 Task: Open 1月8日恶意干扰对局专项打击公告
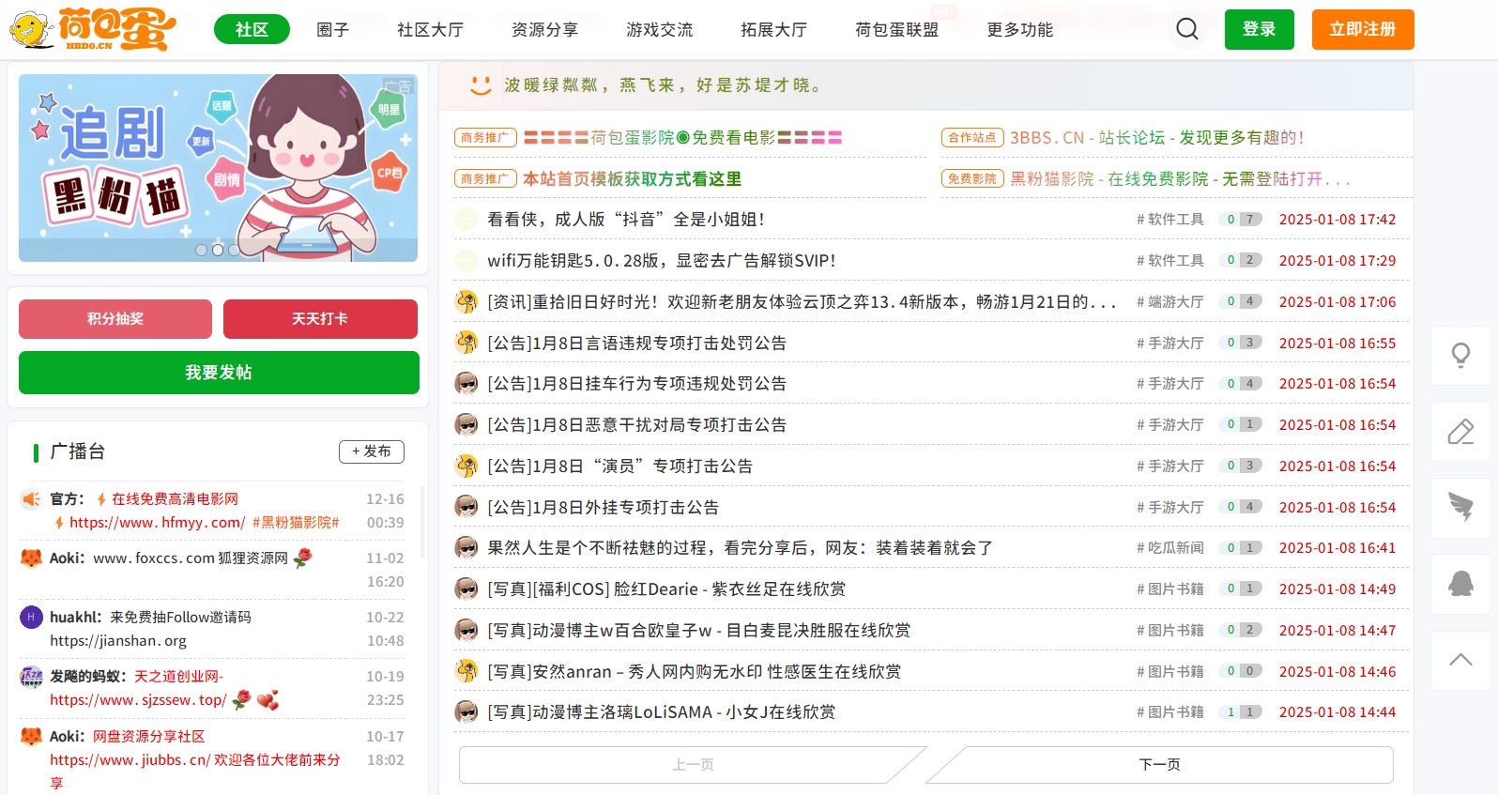point(637,425)
